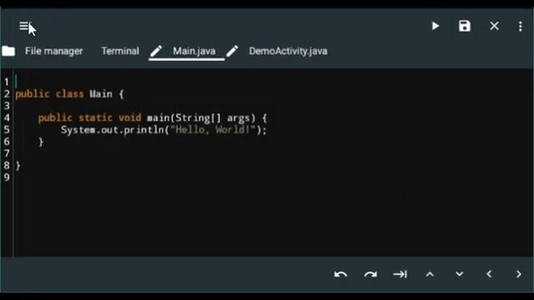This screenshot has width=534, height=300.
Task: Click the "Hello, World!" string literal
Action: pos(213,130)
